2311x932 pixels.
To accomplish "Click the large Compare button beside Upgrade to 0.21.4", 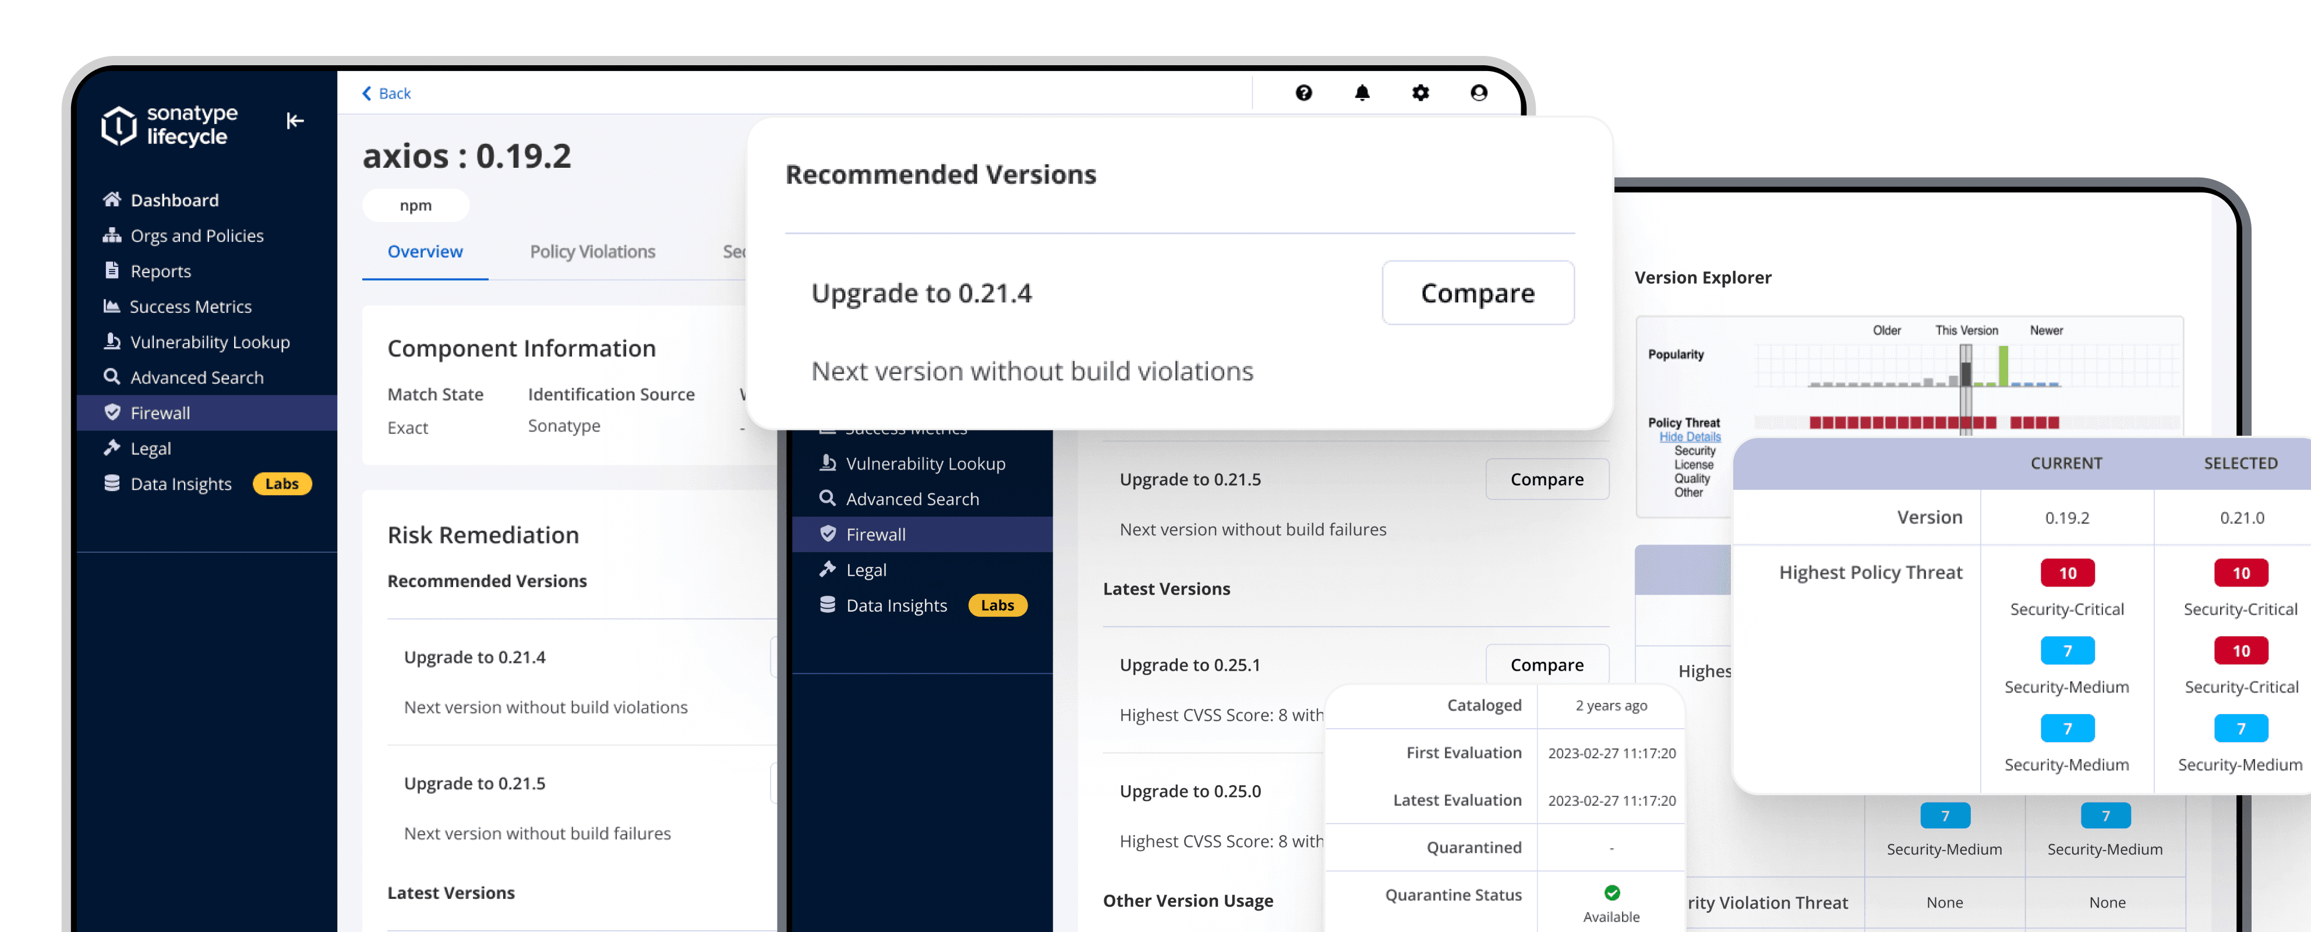I will (1478, 292).
